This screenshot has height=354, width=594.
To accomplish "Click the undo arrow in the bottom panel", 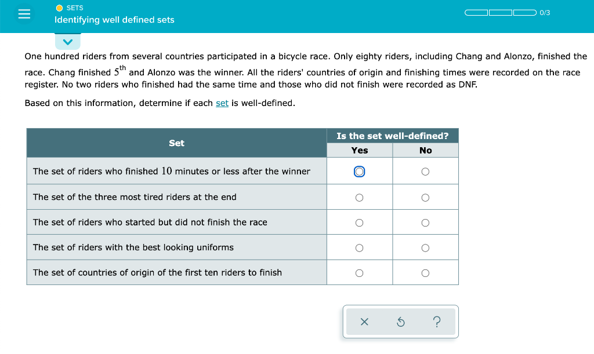I will [x=401, y=322].
